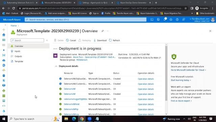Viewport: 216px width, 122px height.
Task: Bookmark this page with star icon
Action: coord(186,8)
